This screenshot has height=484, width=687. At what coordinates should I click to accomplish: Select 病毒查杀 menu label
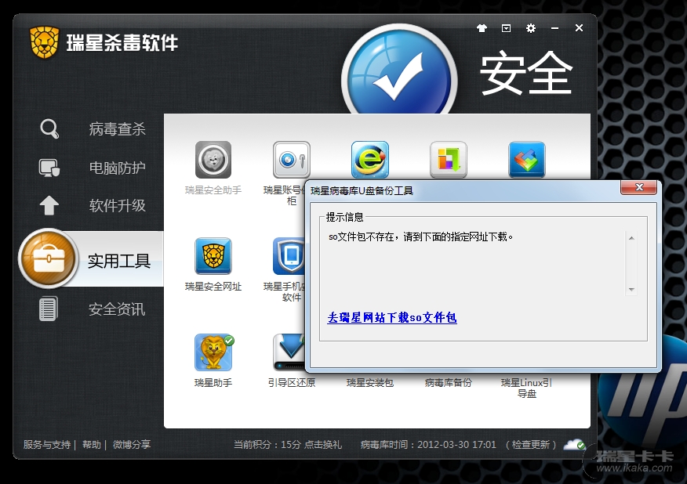pos(117,129)
